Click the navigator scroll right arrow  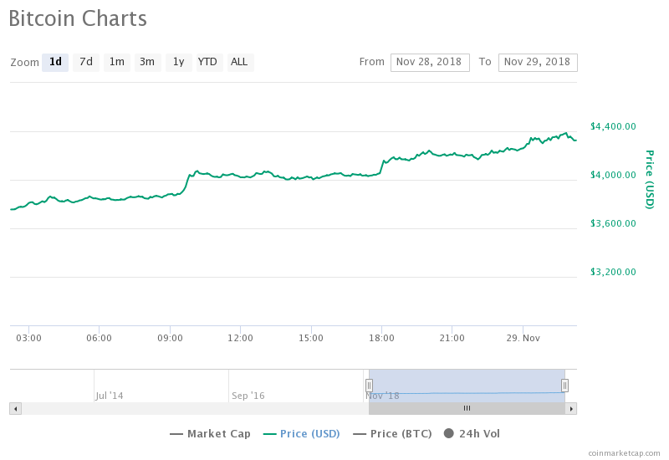[x=571, y=409]
